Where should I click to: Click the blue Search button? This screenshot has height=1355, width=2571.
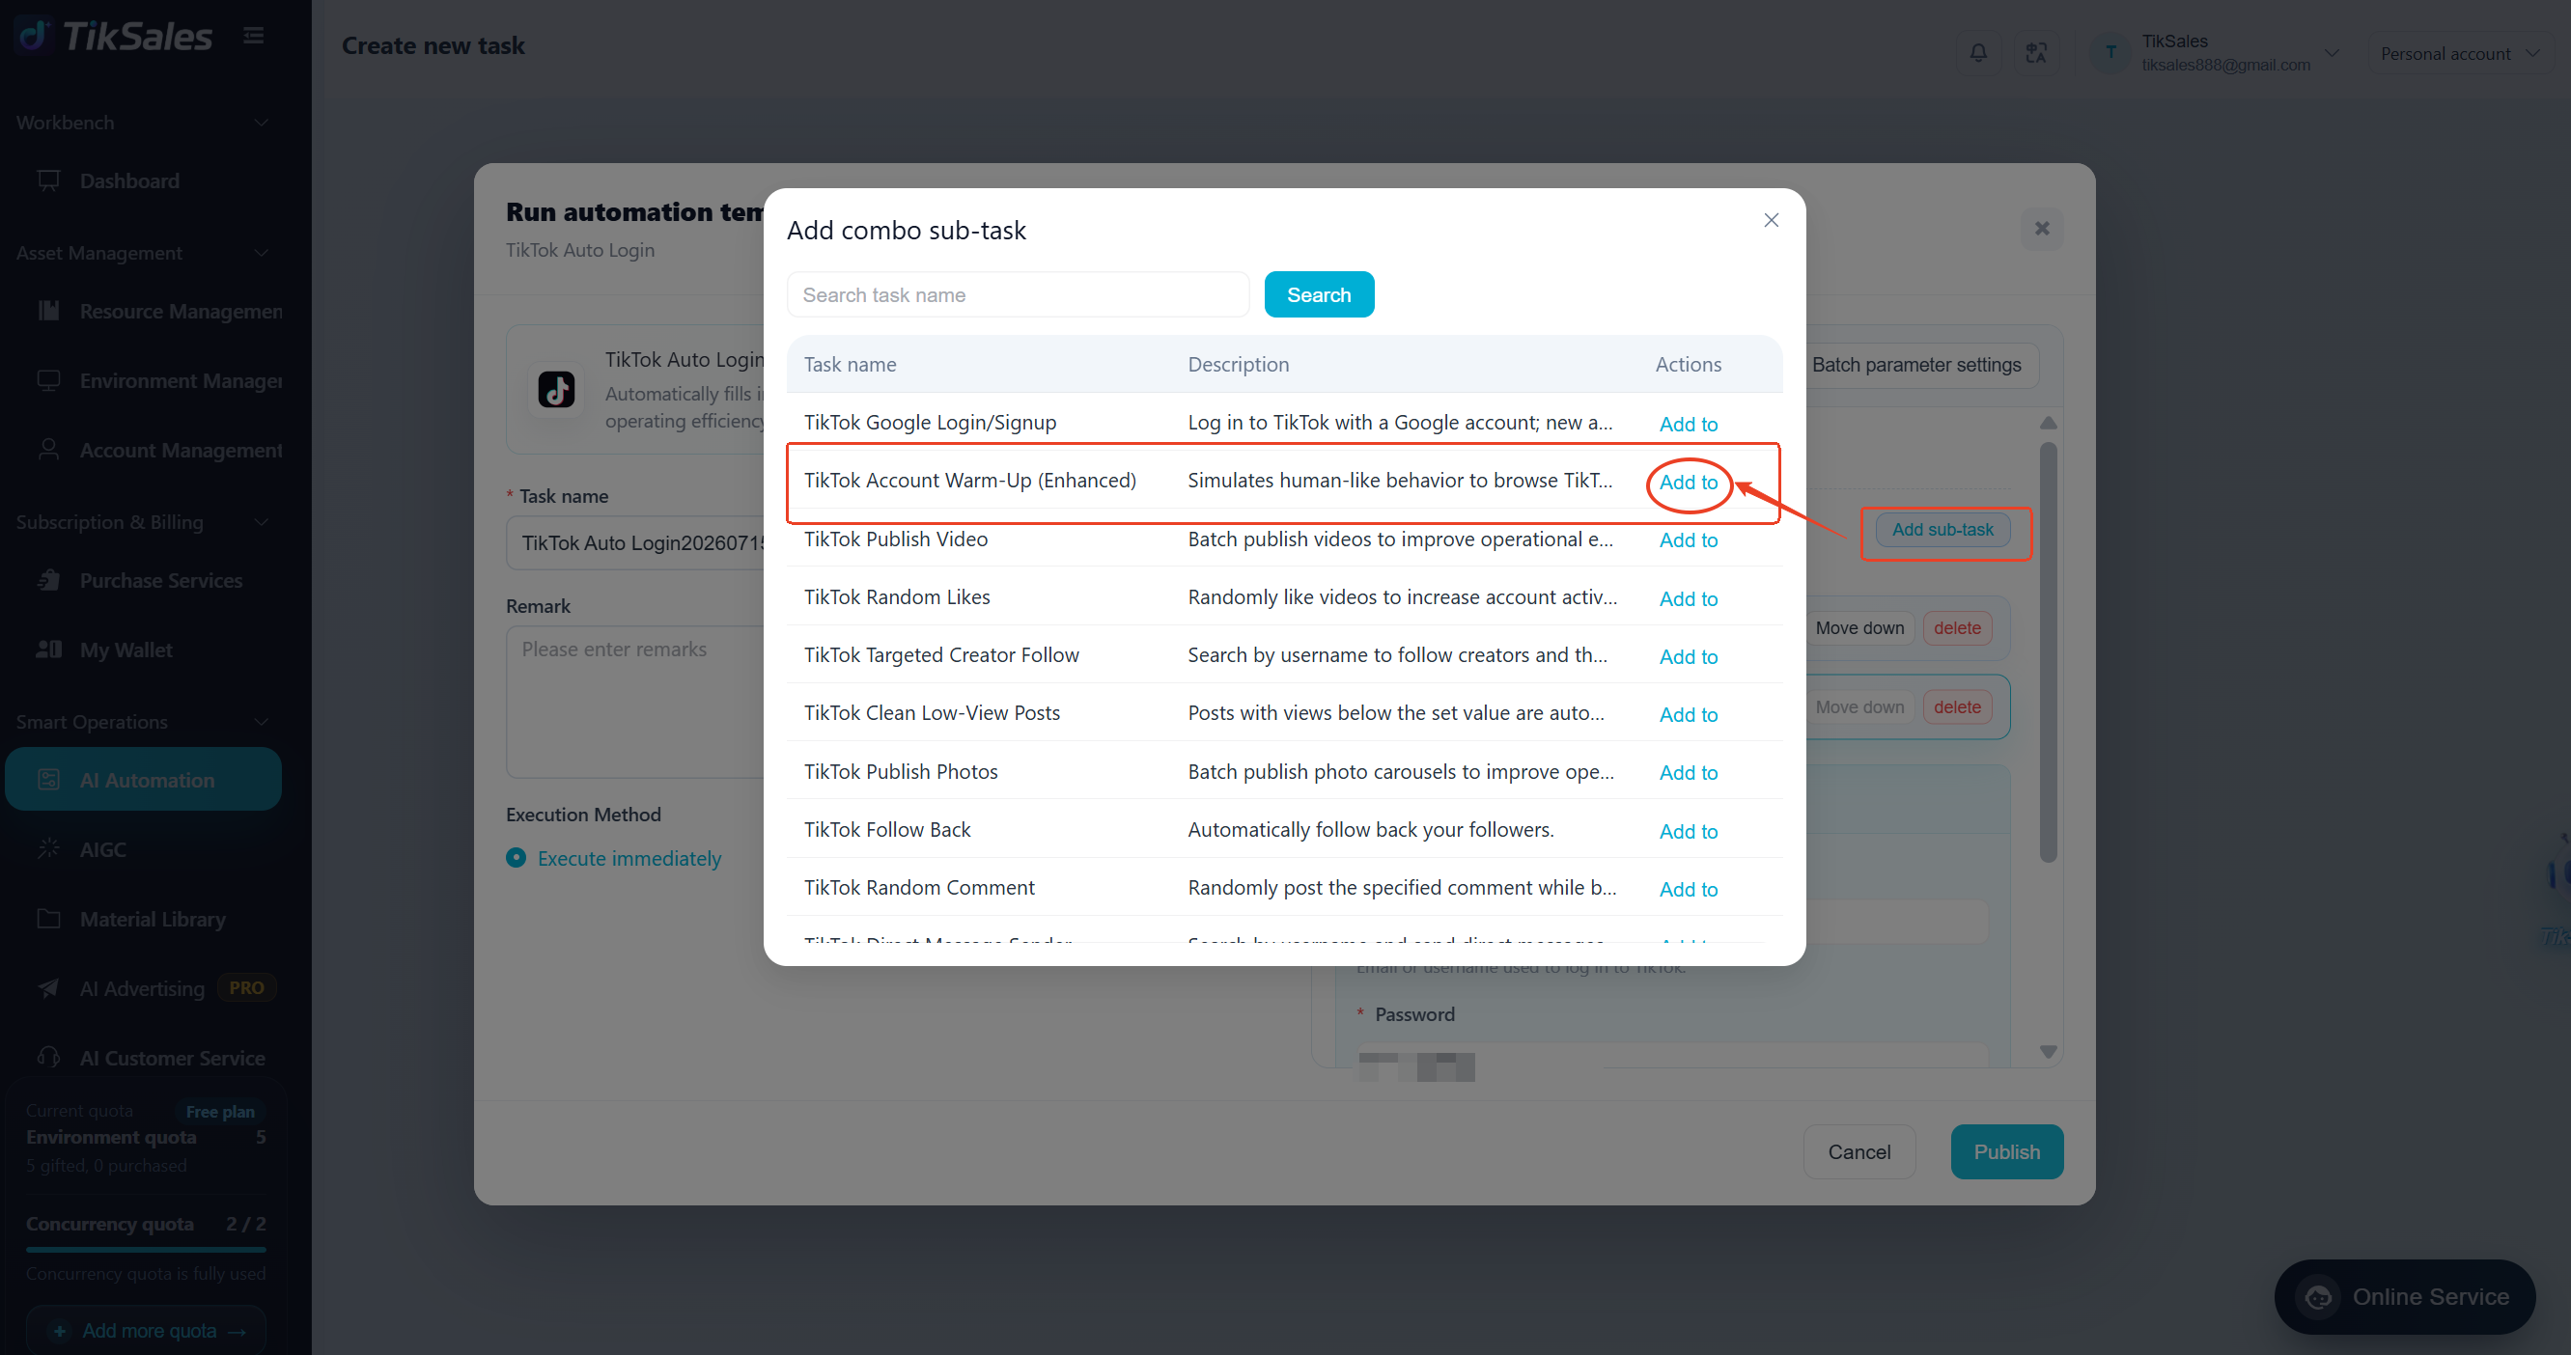click(x=1319, y=294)
